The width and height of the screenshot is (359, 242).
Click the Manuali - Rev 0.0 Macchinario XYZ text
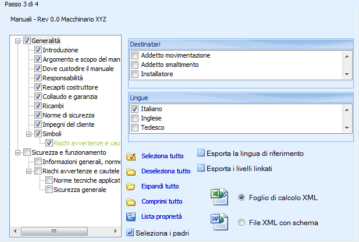pyautogui.click(x=58, y=19)
